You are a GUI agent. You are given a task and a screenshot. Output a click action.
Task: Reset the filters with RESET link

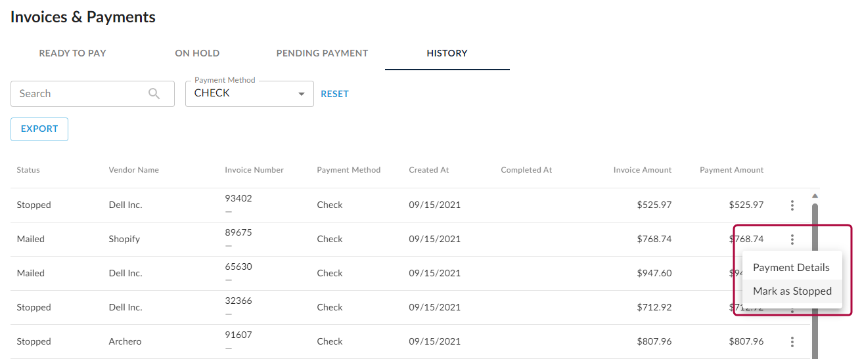coord(334,94)
